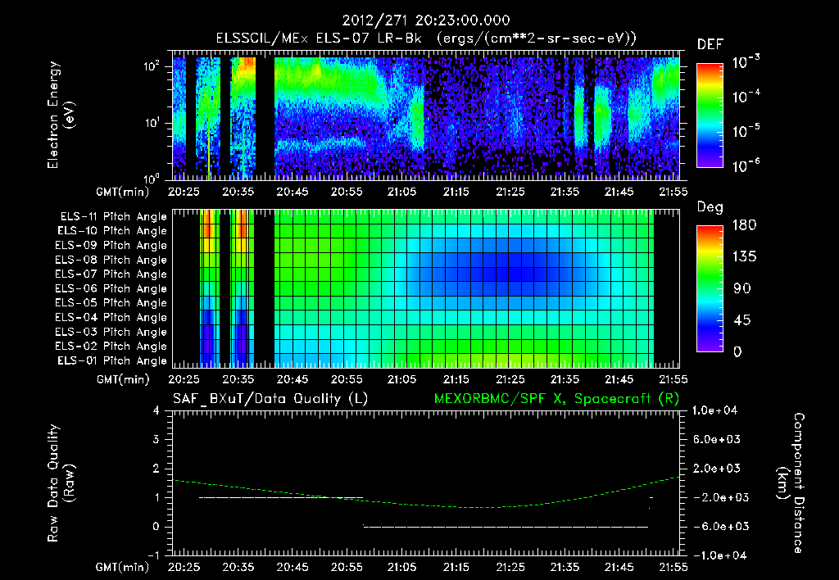Click the 2 tick on Raw Data Quality axis
Screen dimensions: 839x580
pyautogui.click(x=156, y=469)
